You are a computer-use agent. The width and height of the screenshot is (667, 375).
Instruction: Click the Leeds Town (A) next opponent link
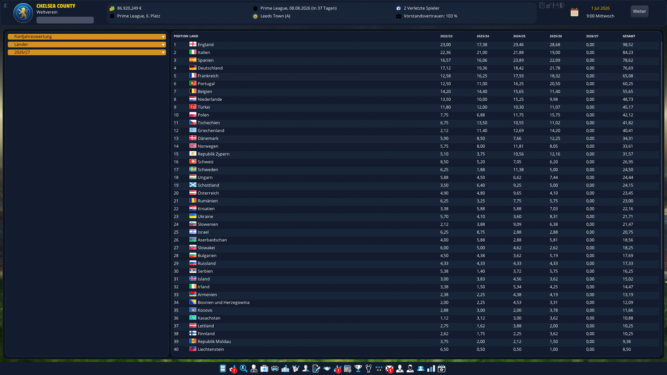click(x=275, y=16)
